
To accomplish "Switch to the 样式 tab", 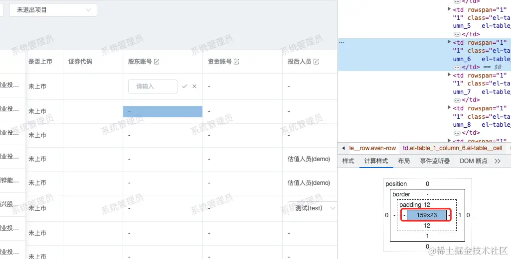I will [x=348, y=161].
